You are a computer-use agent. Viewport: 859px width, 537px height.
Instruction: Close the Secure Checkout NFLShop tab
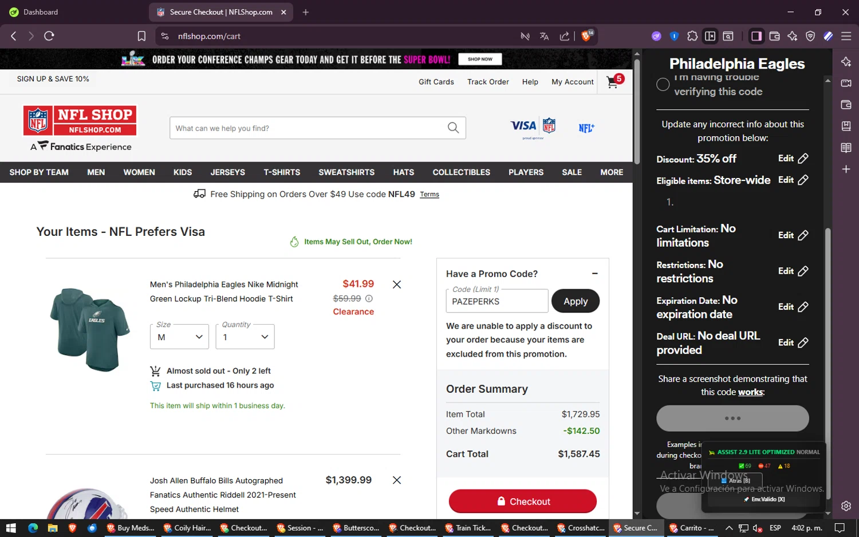coord(283,12)
